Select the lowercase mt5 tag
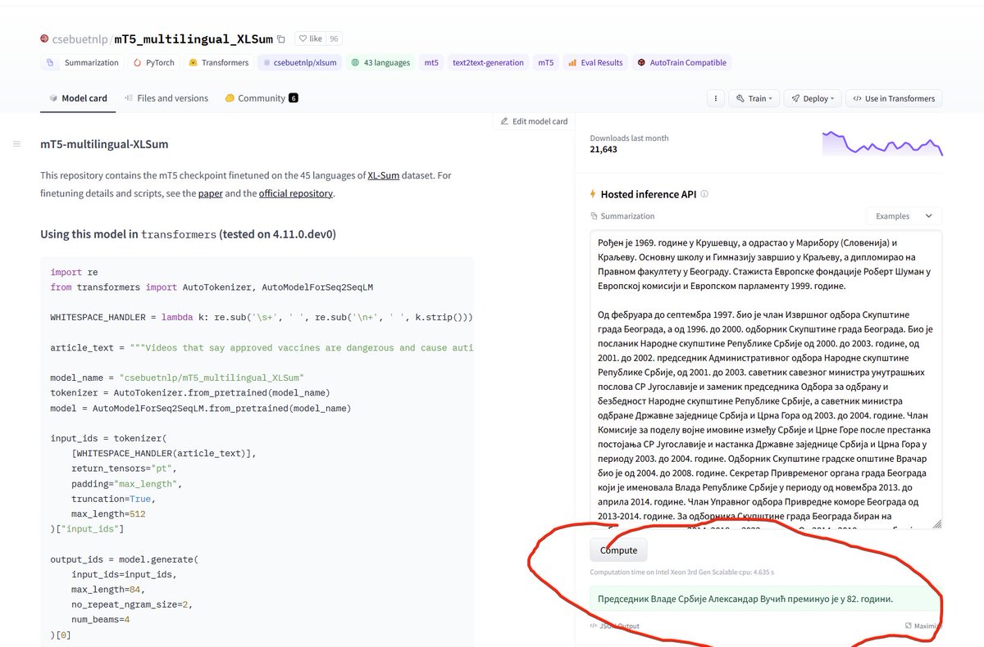Viewport: 984px width, 647px height. coord(430,62)
